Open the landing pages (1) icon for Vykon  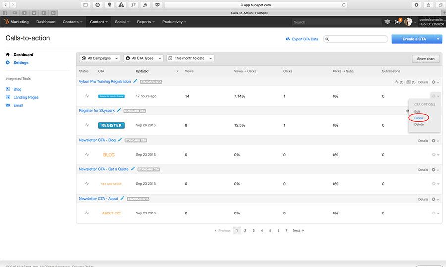point(411,82)
